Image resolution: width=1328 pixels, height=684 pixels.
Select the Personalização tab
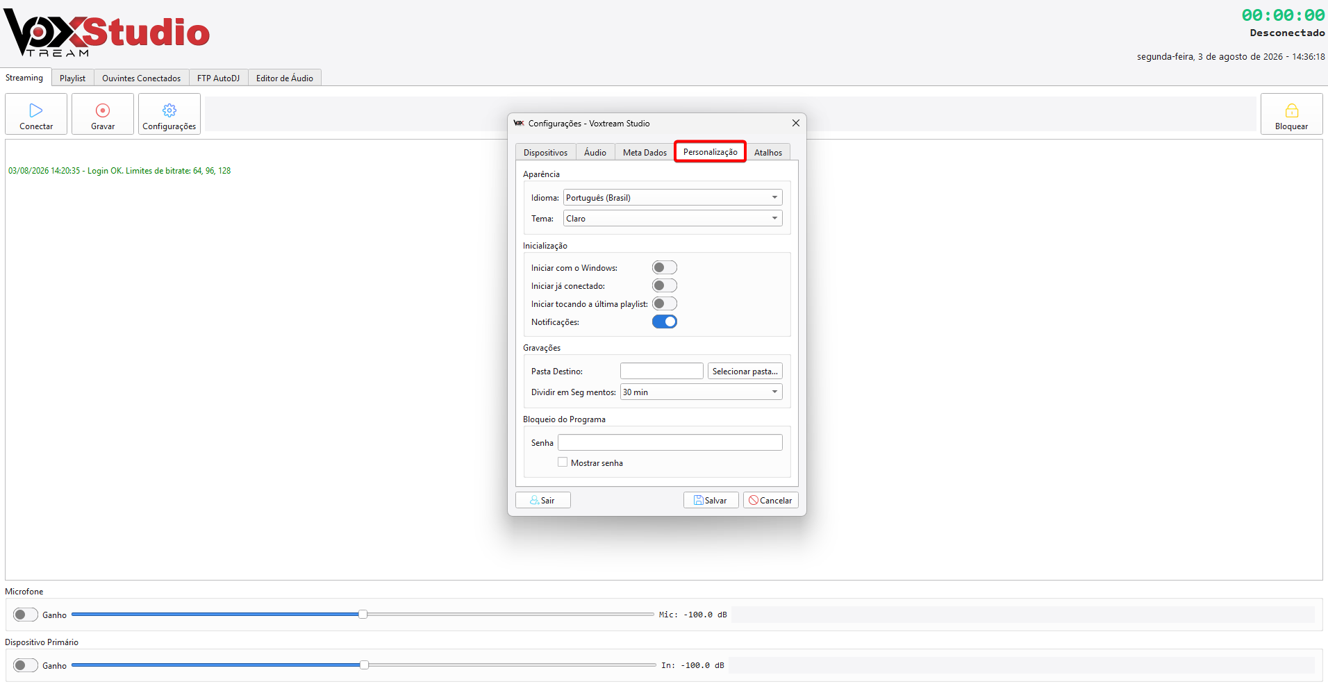point(711,151)
